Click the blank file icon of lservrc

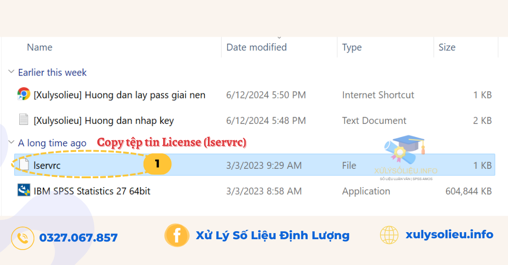click(24, 165)
